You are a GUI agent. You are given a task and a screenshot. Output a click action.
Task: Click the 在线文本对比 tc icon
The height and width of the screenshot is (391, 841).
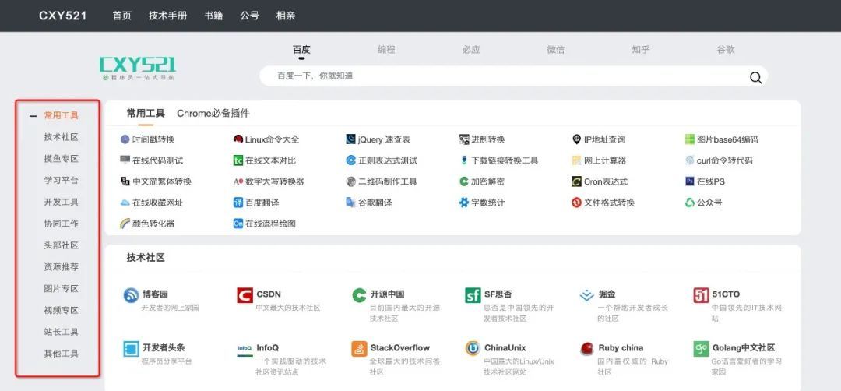pyautogui.click(x=238, y=160)
